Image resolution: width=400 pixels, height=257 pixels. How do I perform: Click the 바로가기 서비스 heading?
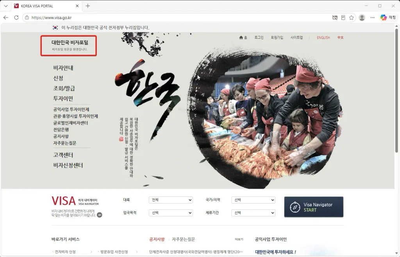66,239
